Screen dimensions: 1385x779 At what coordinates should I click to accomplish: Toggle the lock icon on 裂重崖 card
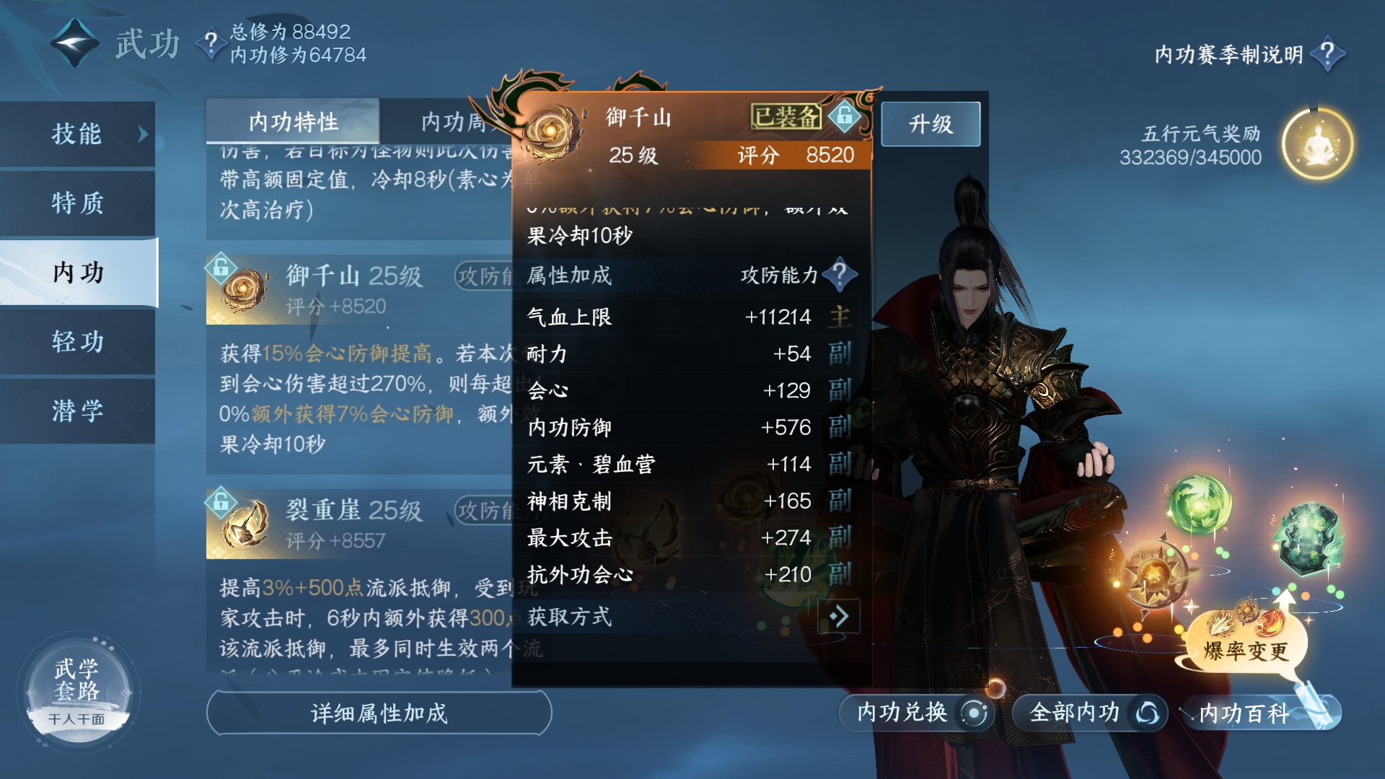coord(221,500)
